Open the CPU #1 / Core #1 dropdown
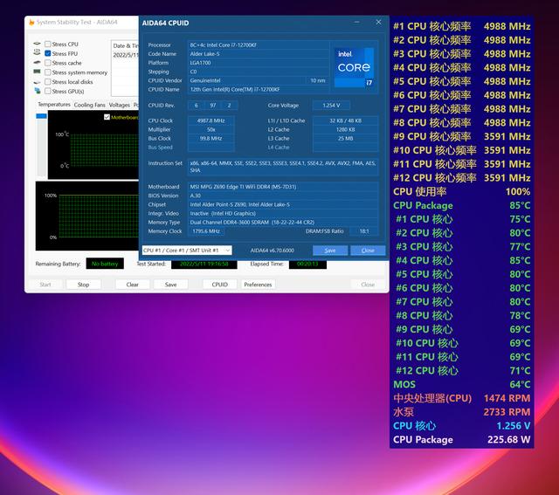Viewport: 559px width, 495px height. [187, 251]
